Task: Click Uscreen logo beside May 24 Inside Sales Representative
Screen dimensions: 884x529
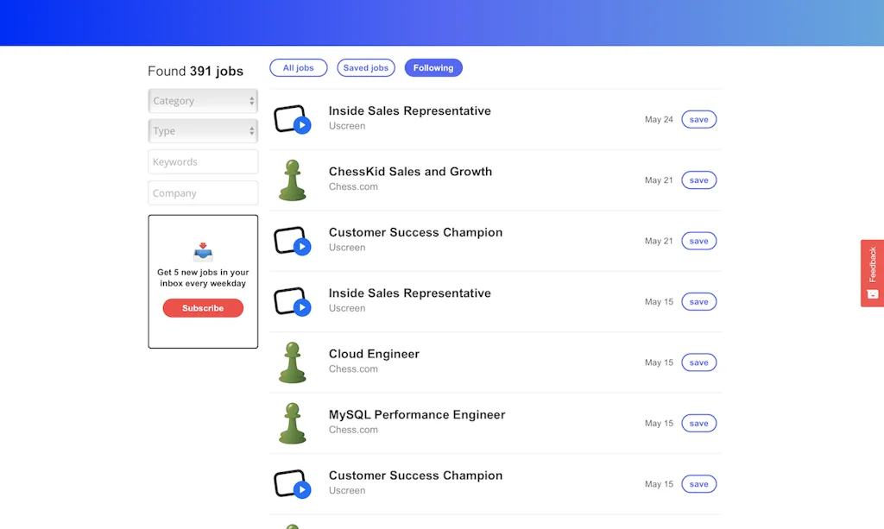Action: (x=292, y=120)
